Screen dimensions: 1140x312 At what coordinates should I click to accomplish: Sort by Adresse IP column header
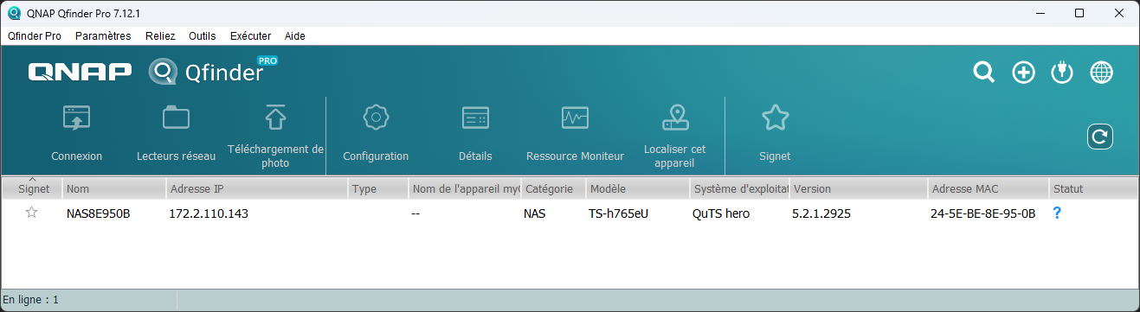(x=257, y=188)
